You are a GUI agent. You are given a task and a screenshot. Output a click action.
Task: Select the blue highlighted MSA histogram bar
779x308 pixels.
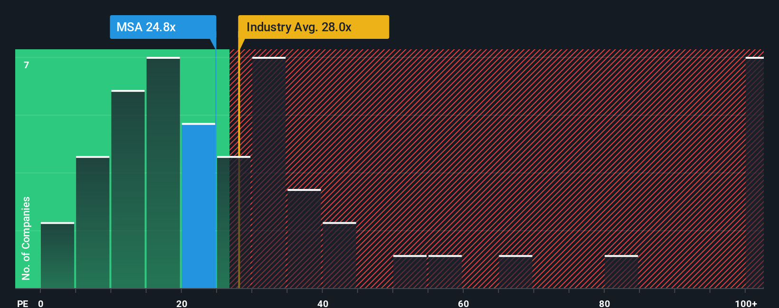(199, 206)
